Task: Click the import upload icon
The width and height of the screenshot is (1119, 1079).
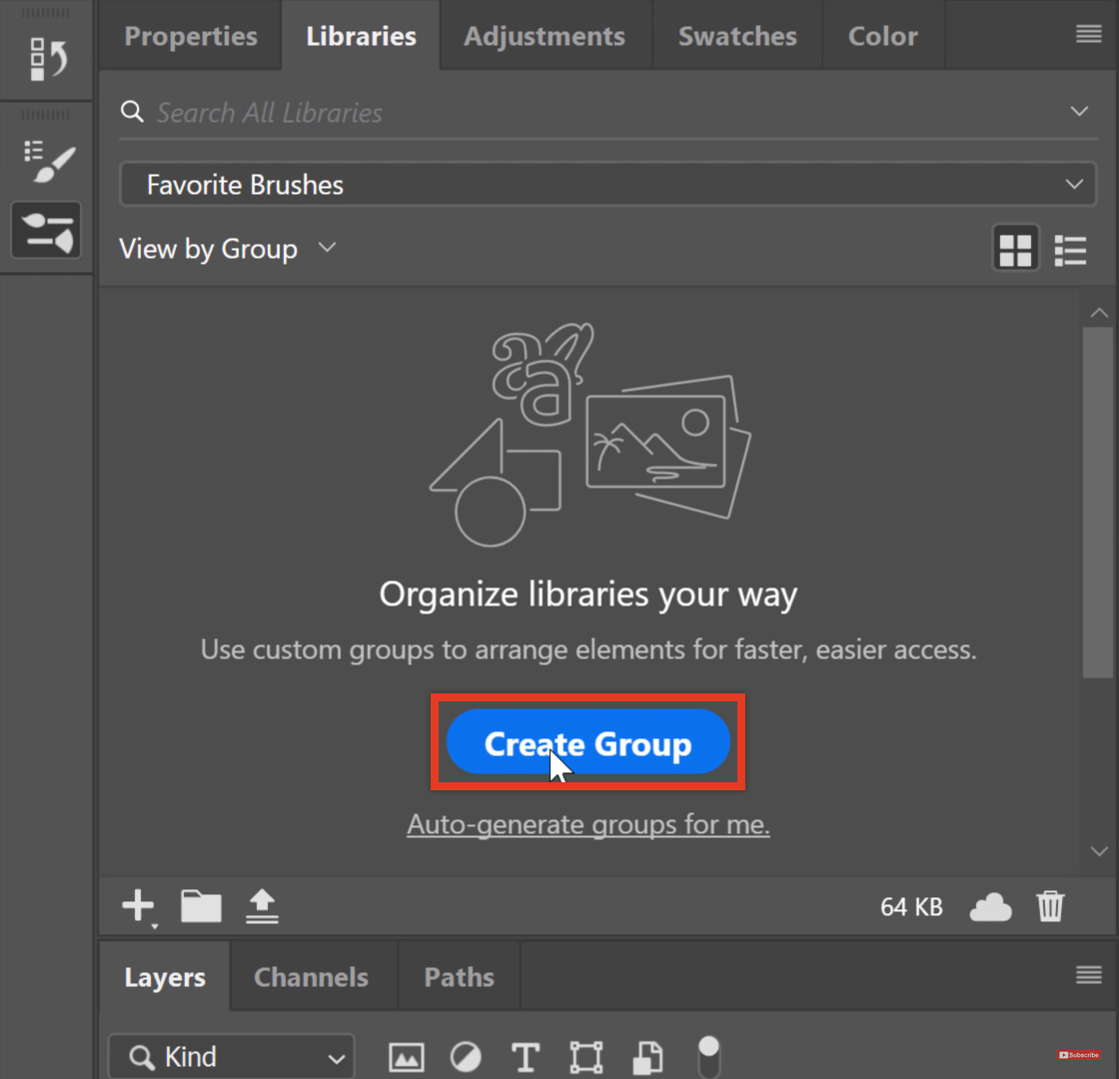Action: [263, 906]
